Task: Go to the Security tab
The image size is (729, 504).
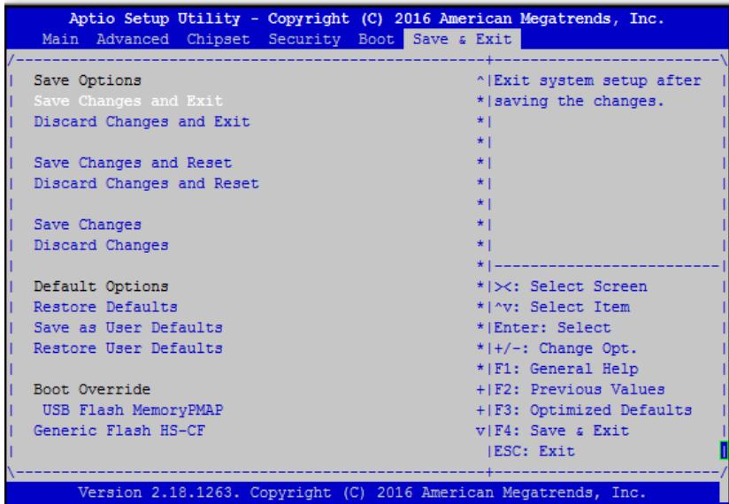Action: (x=304, y=39)
